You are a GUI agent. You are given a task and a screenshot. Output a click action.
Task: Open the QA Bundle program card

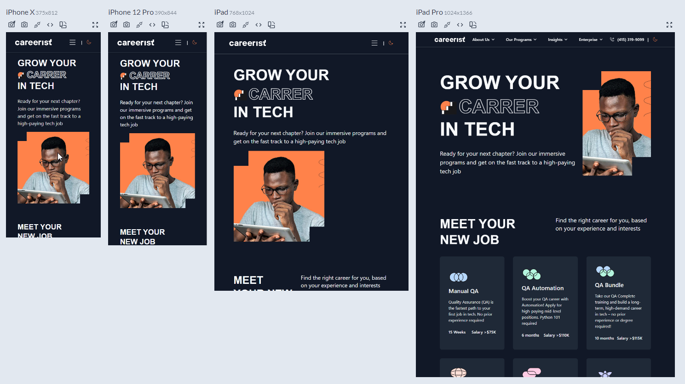618,303
